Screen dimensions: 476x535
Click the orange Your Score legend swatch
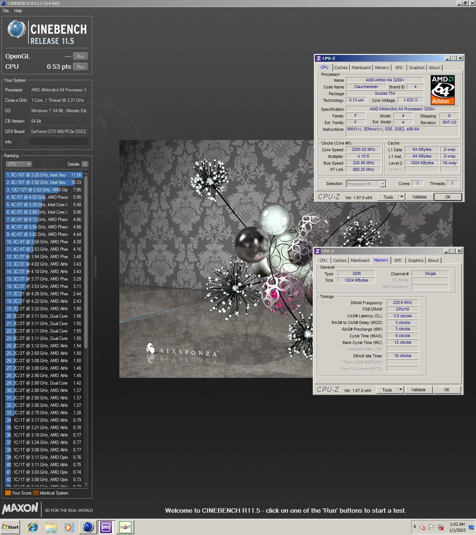[x=8, y=493]
